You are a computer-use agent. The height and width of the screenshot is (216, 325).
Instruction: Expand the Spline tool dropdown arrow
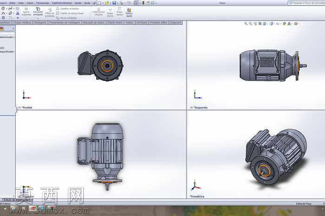tap(13, 9)
